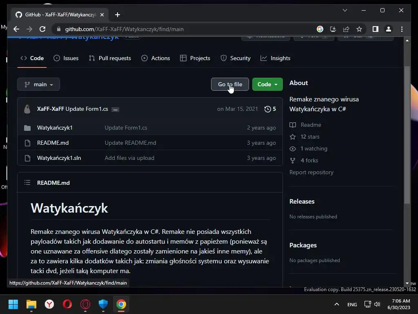Open commit message Update README.md
This screenshot has height=314, width=418.
130,143
